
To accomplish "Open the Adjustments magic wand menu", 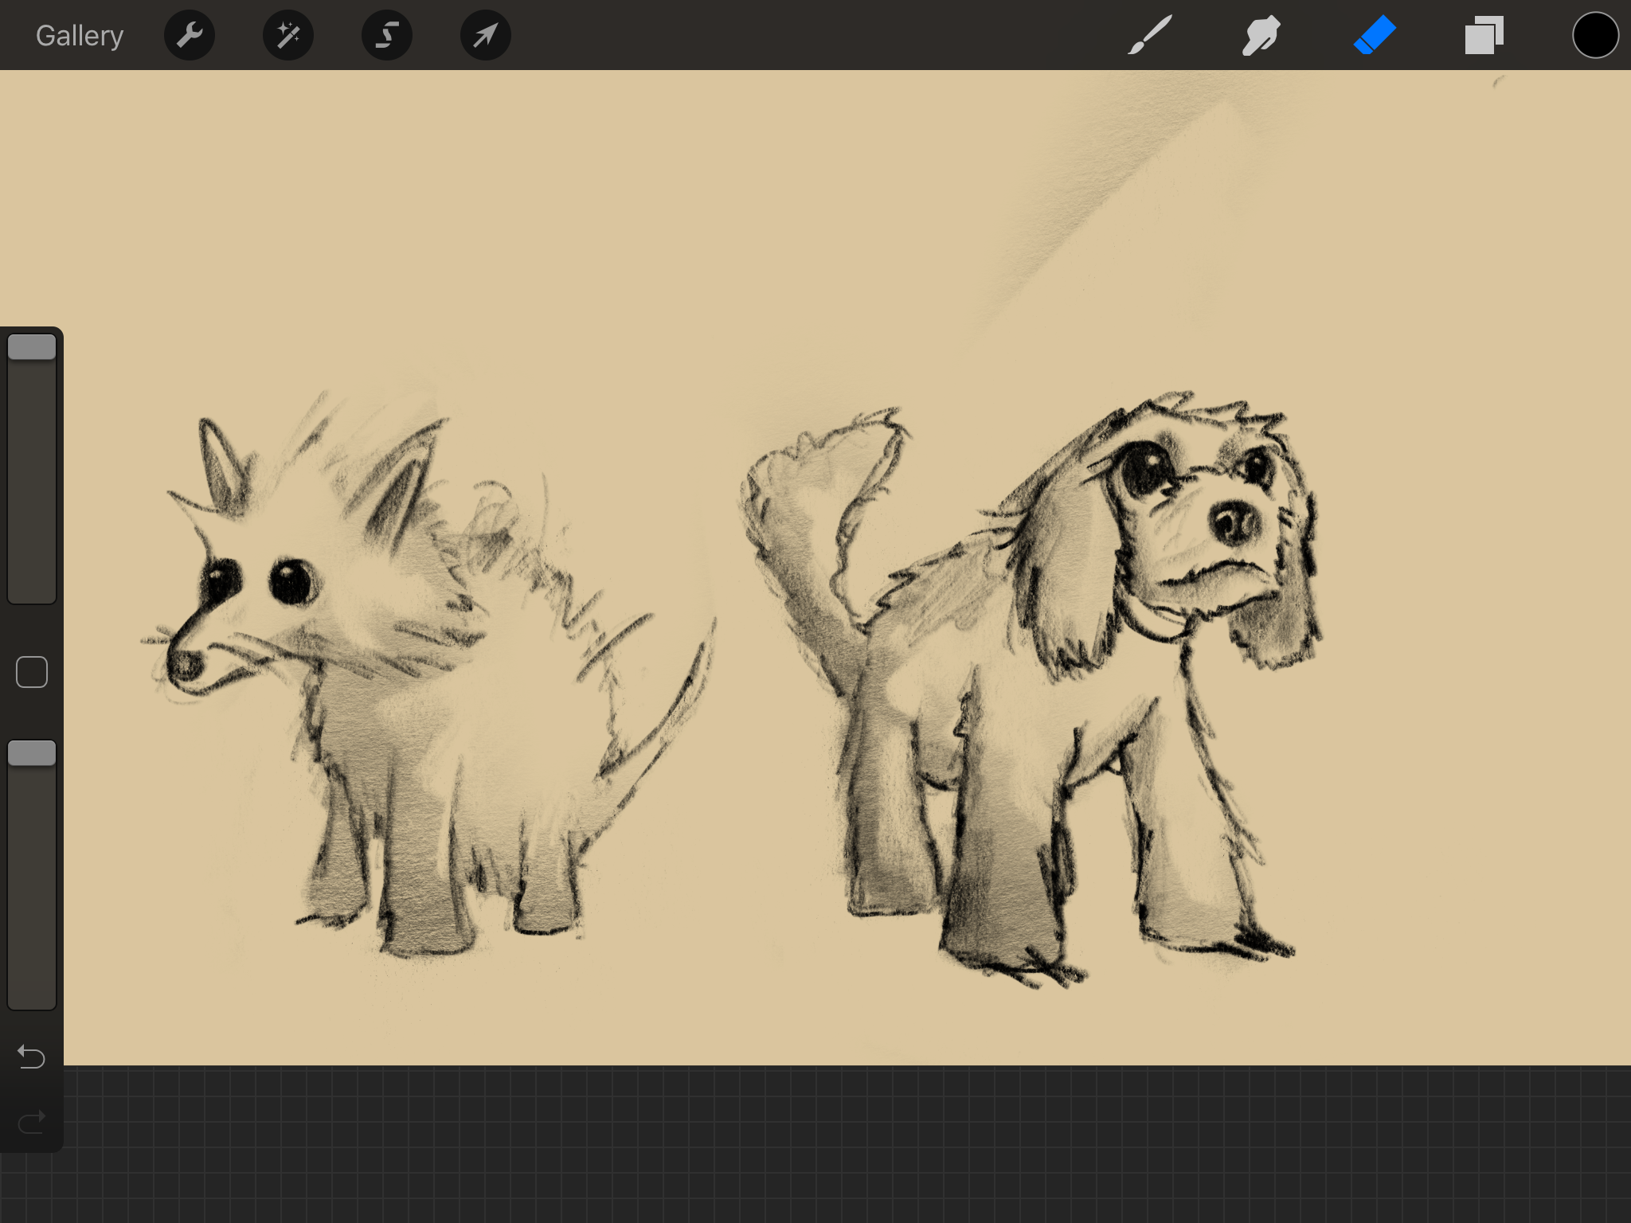I will [x=288, y=36].
